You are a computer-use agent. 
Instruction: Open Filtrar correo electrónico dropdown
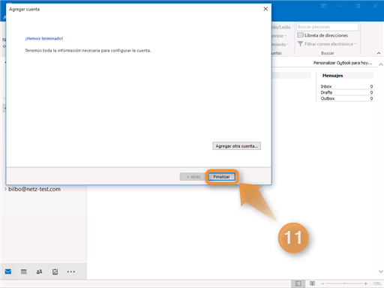[327, 44]
